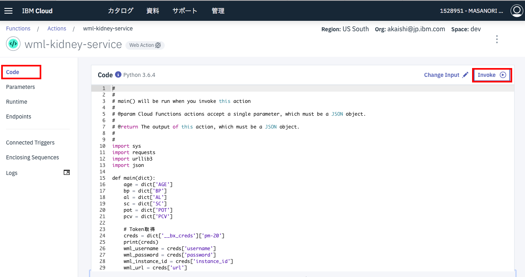This screenshot has width=525, height=277.
Task: Click the Change Input pencil icon
Action: (x=465, y=74)
